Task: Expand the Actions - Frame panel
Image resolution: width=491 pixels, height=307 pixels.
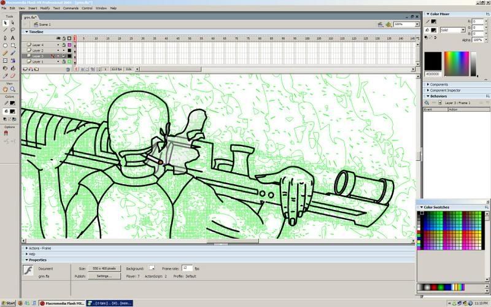Action: 26,248
